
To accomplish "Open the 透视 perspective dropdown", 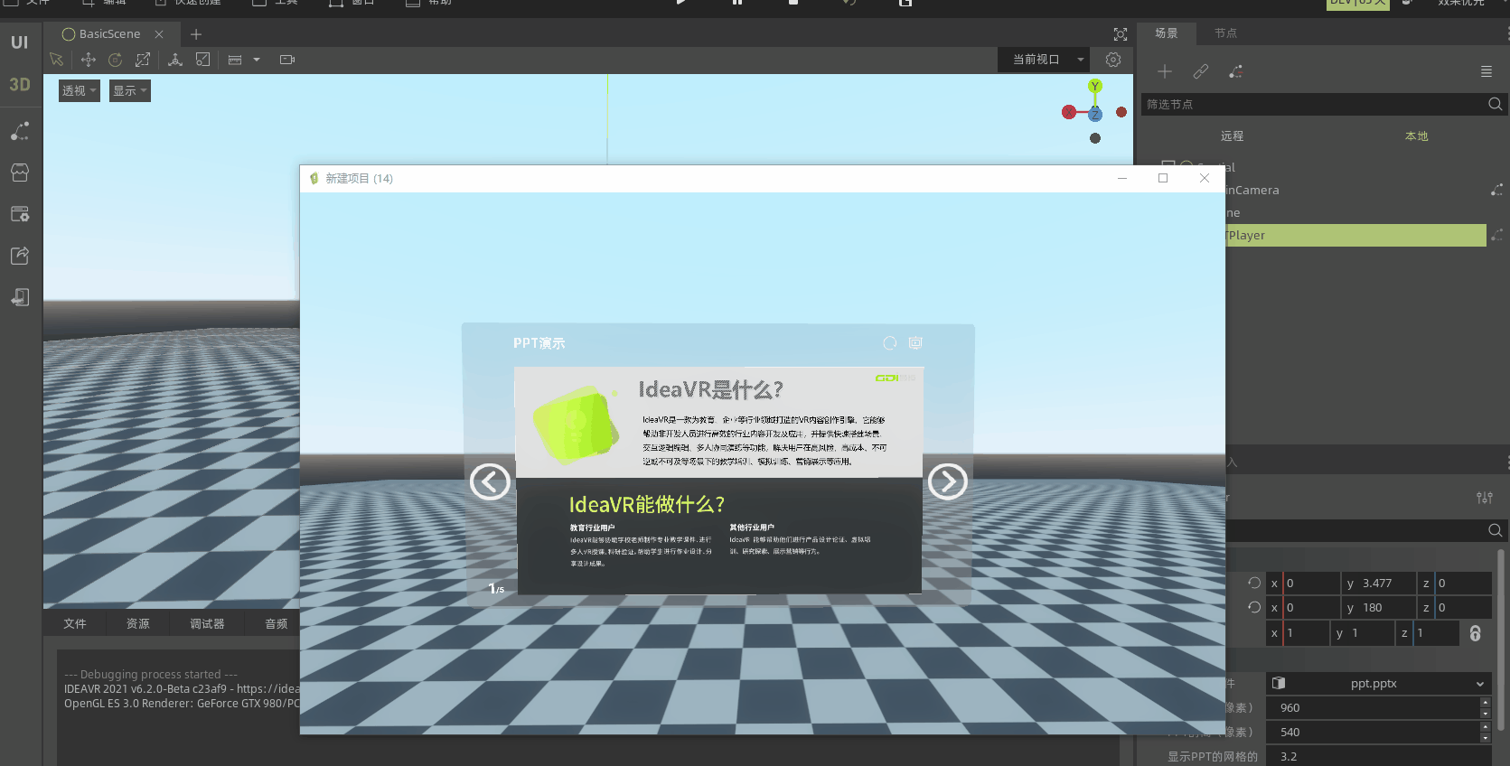I will [80, 90].
